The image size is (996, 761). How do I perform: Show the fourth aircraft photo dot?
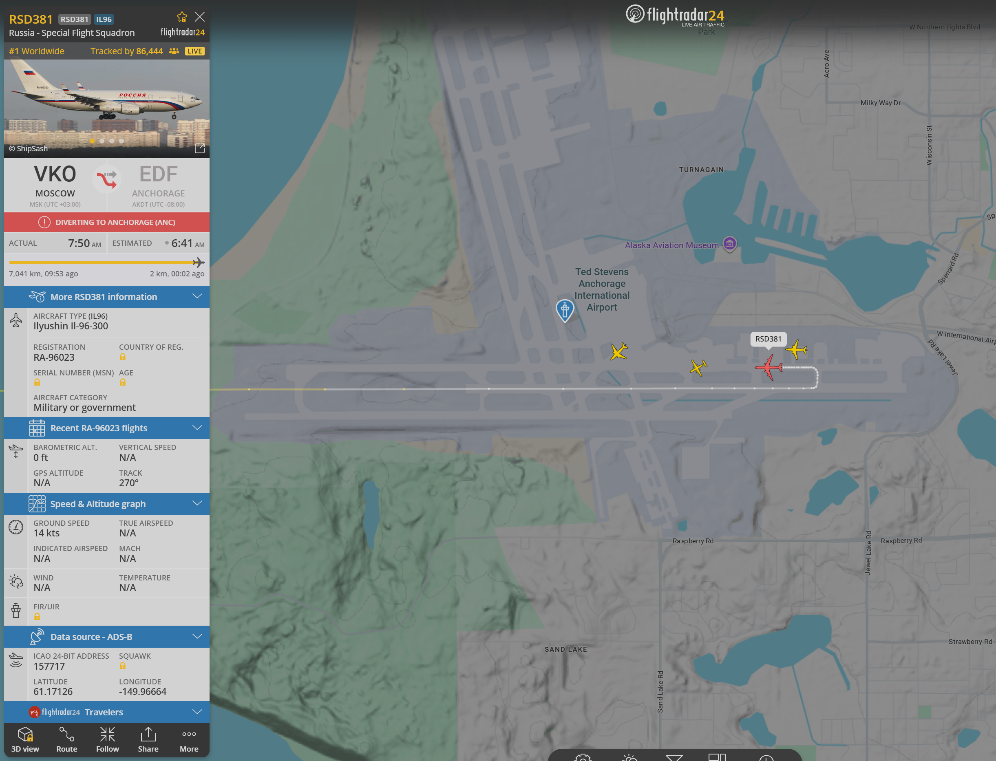pyautogui.click(x=121, y=141)
